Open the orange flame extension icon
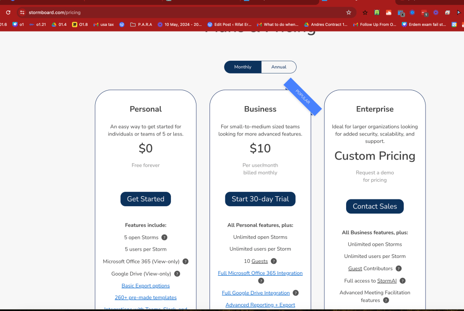Image resolution: width=464 pixels, height=311 pixels. (x=389, y=12)
